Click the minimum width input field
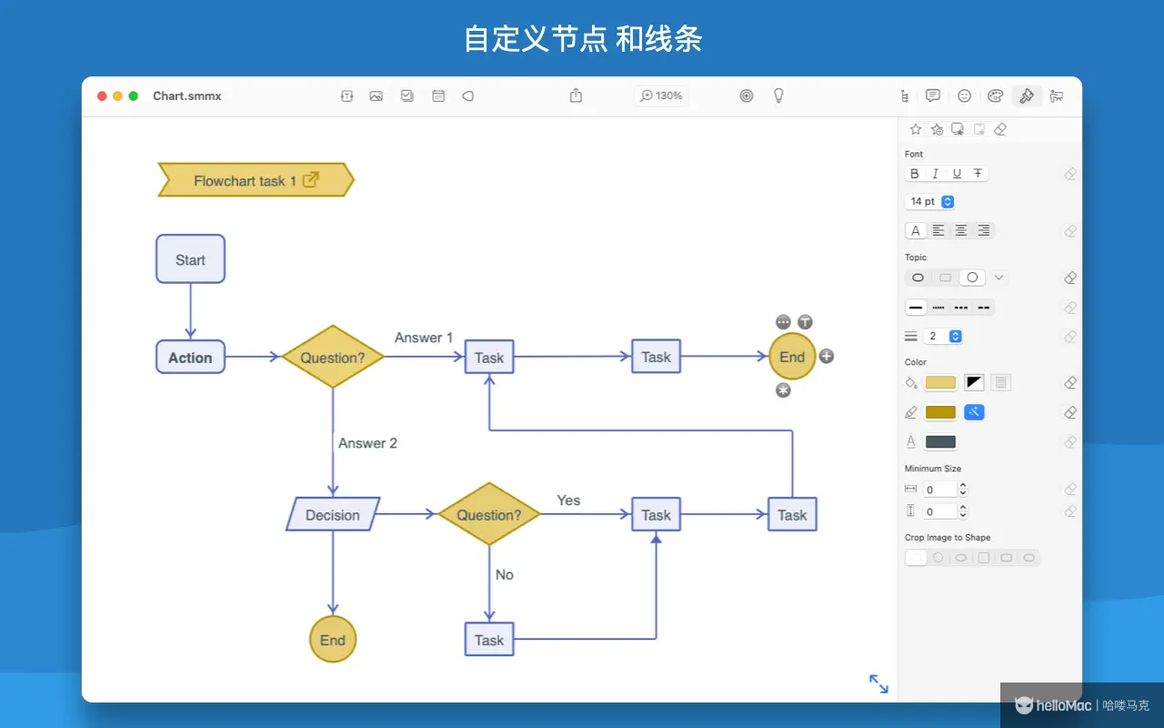Image resolution: width=1164 pixels, height=728 pixels. [939, 490]
